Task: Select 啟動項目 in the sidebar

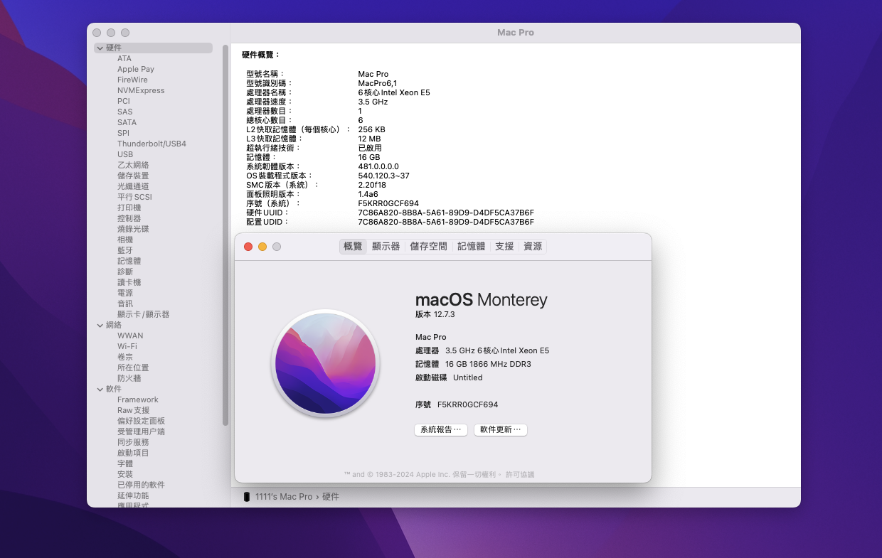Action: coord(133,453)
